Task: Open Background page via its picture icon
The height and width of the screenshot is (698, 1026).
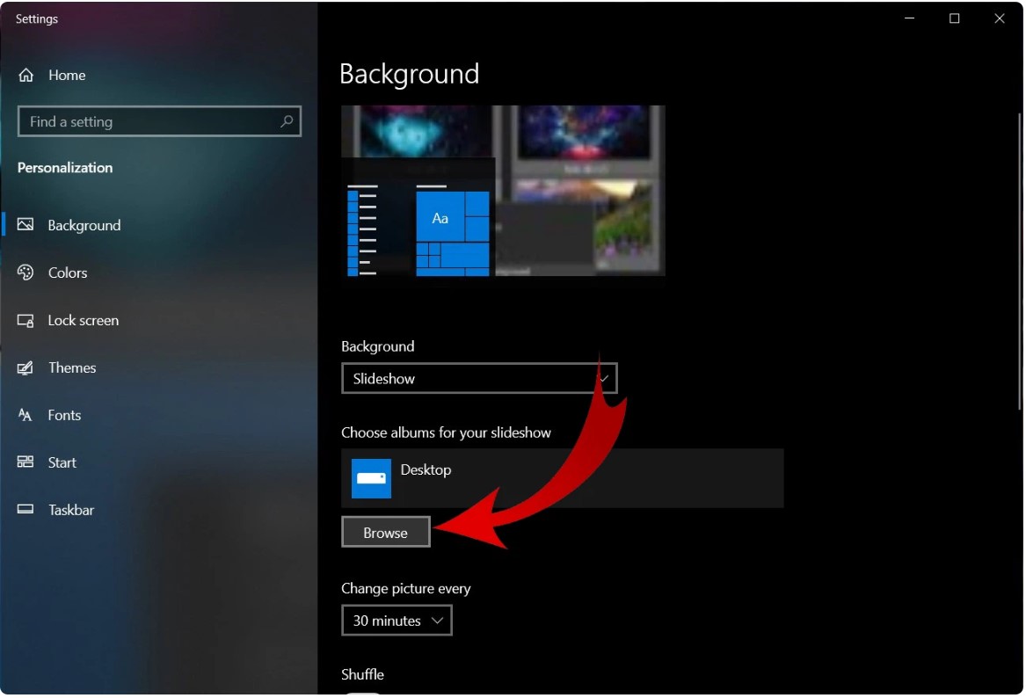Action: (x=25, y=225)
